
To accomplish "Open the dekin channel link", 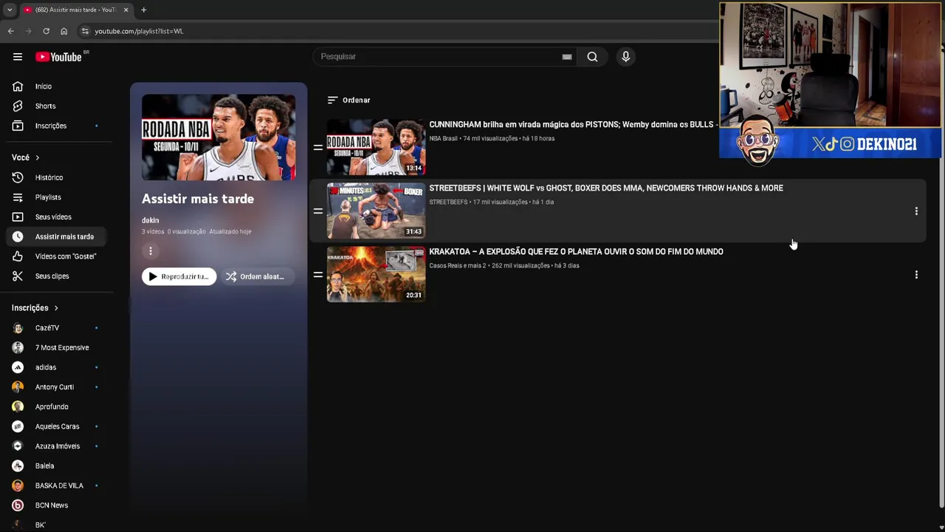I will 150,220.
